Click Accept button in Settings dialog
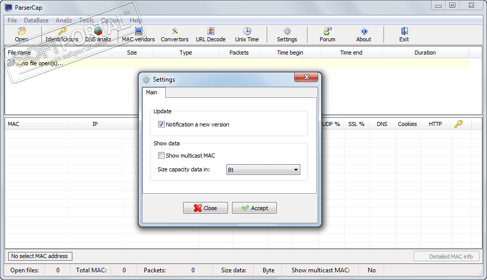Image resolution: width=487 pixels, height=280 pixels. [x=254, y=208]
